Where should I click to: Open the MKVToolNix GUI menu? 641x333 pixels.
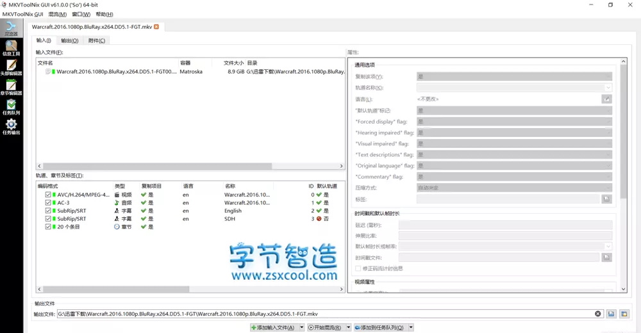click(x=23, y=14)
